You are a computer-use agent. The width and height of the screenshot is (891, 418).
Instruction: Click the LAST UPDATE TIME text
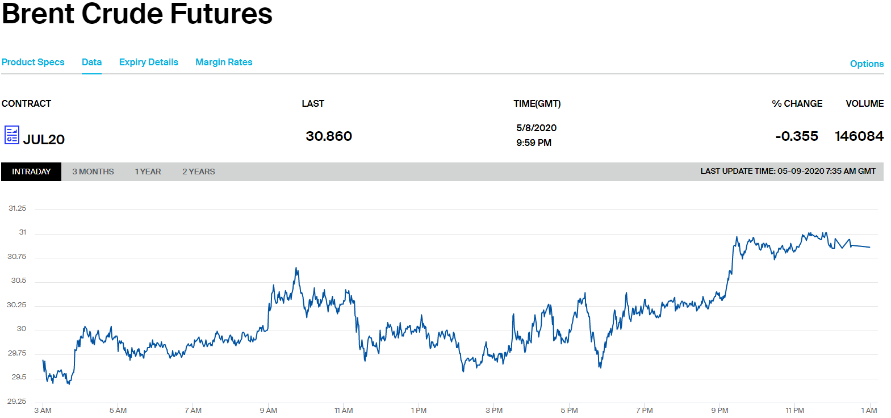coord(788,171)
